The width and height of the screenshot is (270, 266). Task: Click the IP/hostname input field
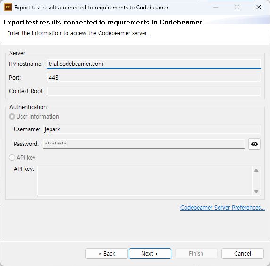(154, 64)
